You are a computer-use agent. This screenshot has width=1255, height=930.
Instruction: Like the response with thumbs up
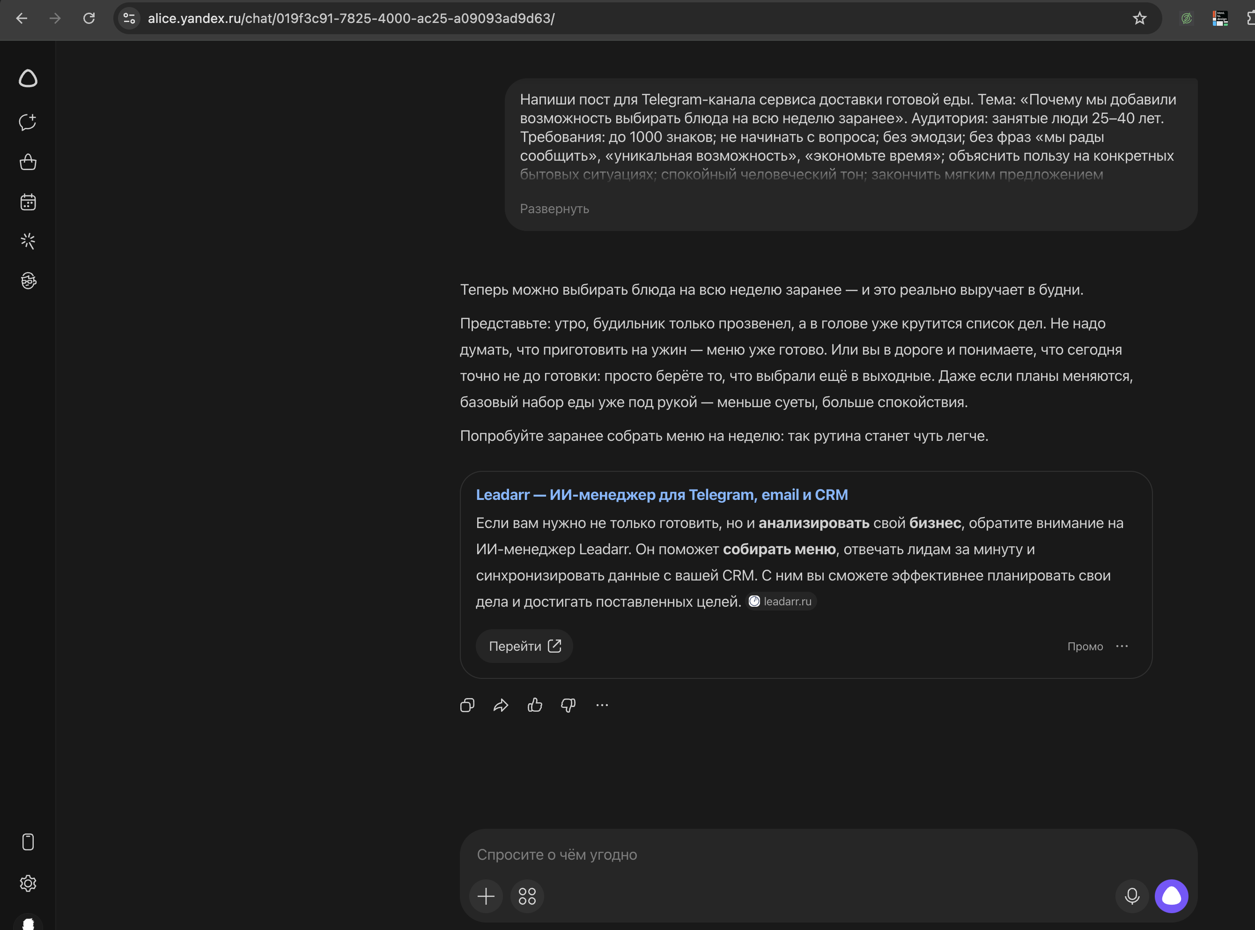534,705
